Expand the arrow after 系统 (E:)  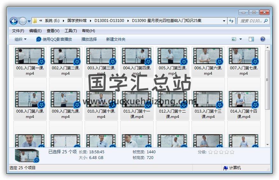pos(64,21)
